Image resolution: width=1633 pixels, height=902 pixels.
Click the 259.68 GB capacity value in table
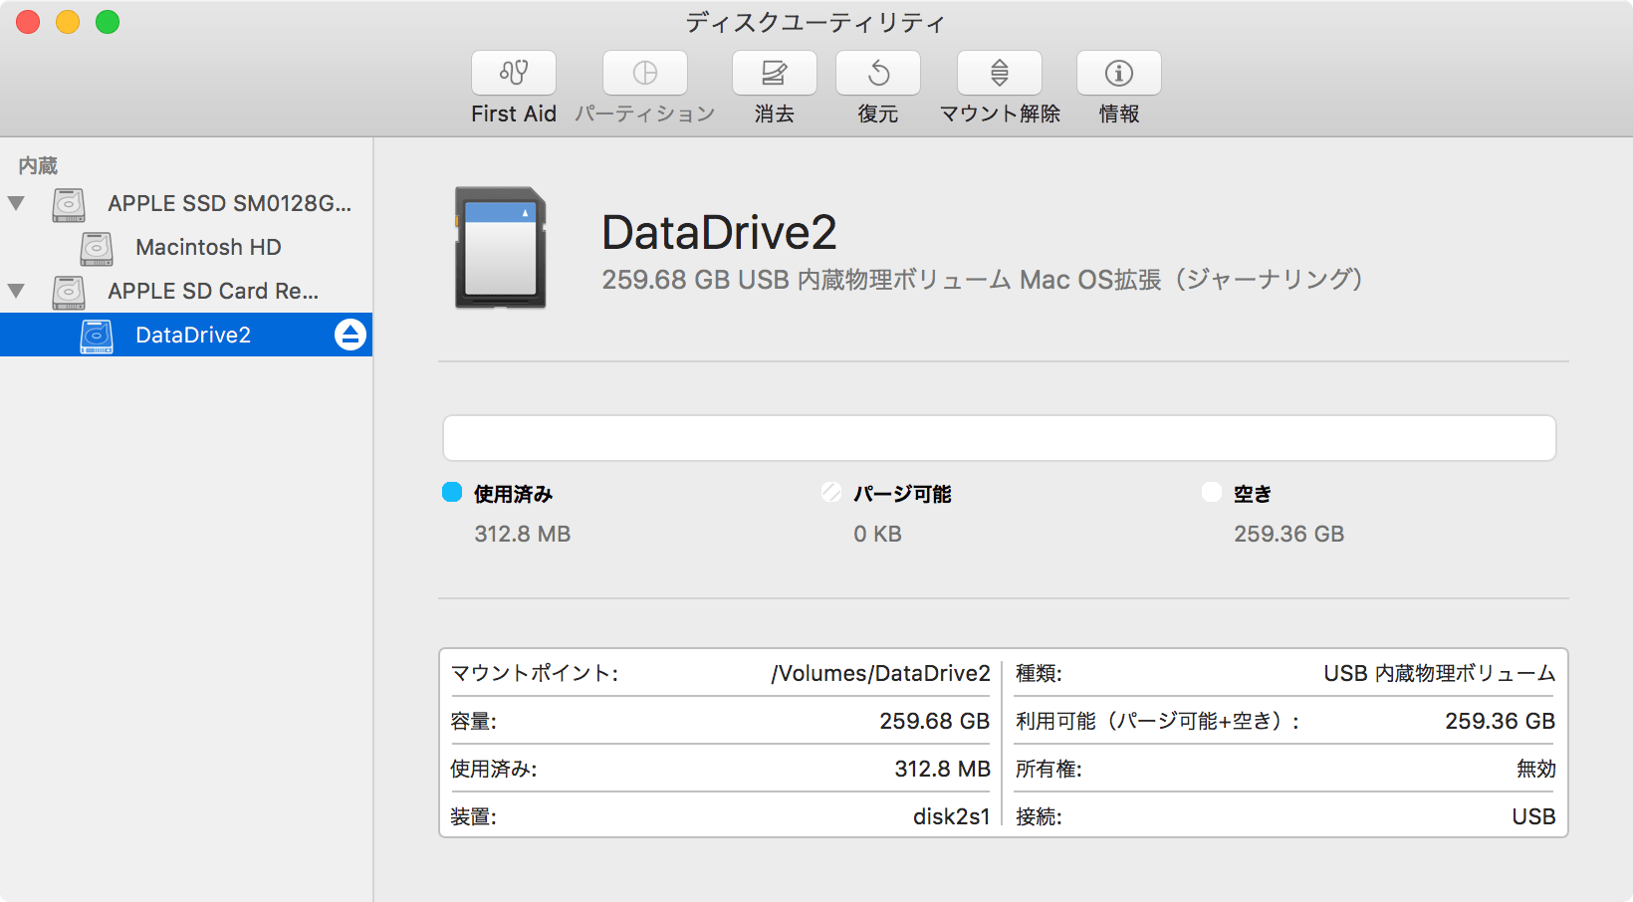click(935, 721)
